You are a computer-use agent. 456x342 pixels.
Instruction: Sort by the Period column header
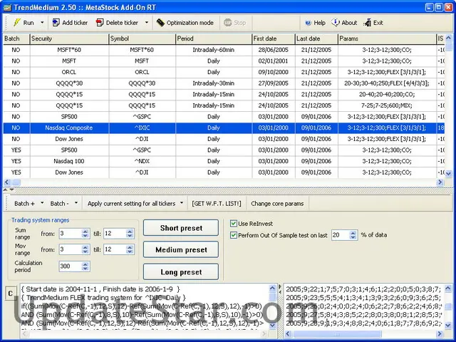tap(214, 38)
